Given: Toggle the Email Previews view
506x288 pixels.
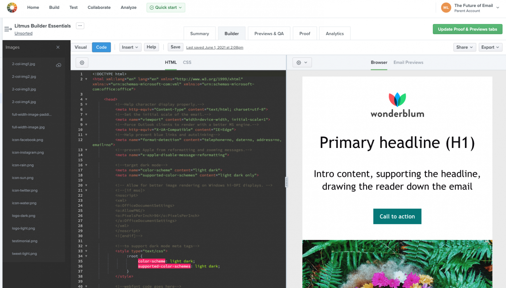Looking at the screenshot, I should (x=408, y=62).
